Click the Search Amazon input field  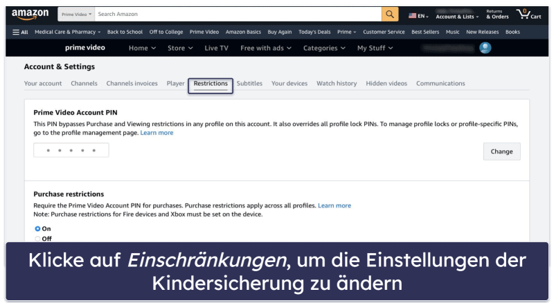[x=238, y=14]
